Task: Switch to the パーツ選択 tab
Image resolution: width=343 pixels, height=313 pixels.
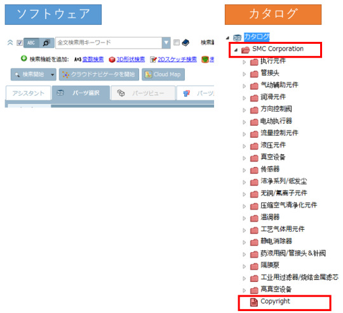Action: click(81, 93)
